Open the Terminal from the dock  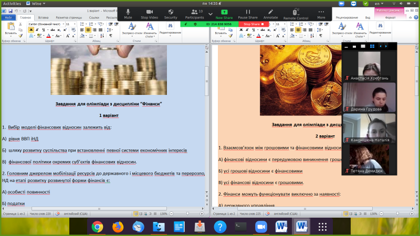241,227
